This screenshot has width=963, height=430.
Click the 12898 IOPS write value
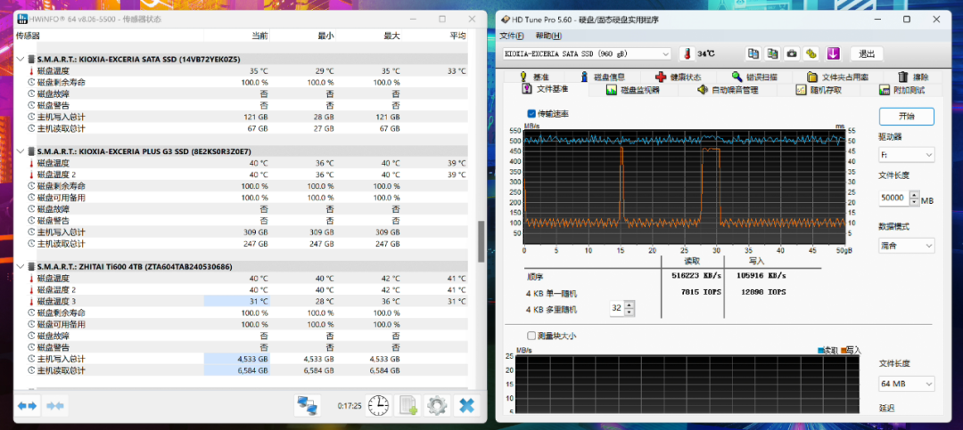[765, 292]
